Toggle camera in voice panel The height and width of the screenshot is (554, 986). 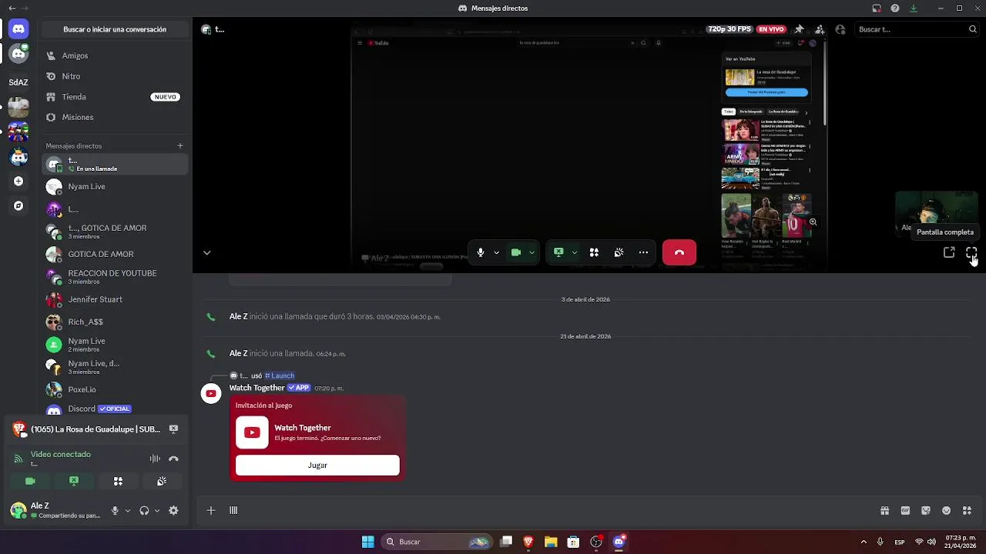[x=30, y=481]
